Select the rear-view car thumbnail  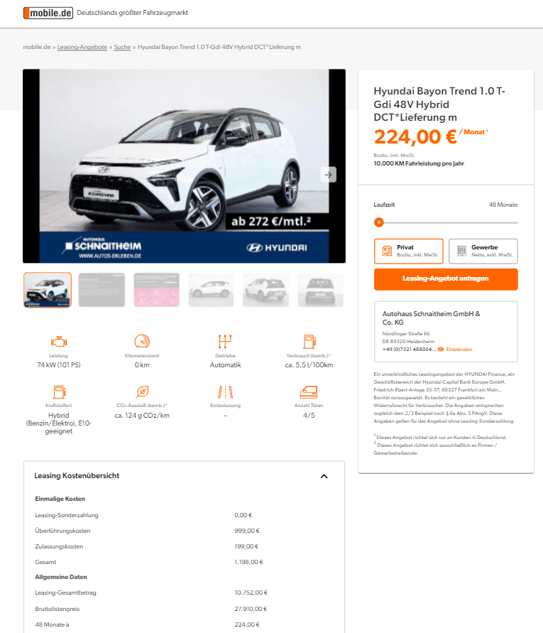tap(320, 290)
